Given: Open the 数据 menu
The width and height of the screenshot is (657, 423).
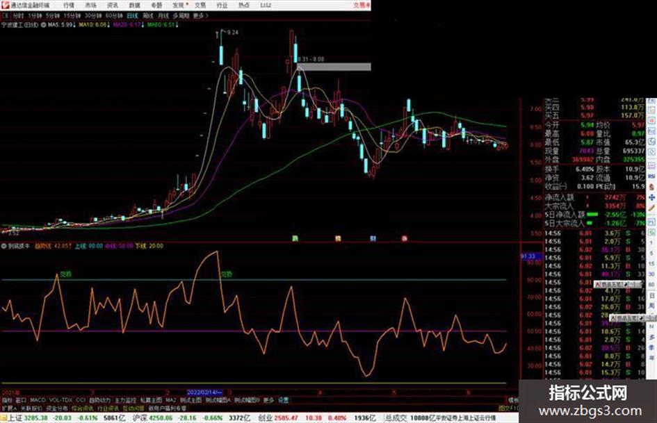Looking at the screenshot, I should 134,5.
